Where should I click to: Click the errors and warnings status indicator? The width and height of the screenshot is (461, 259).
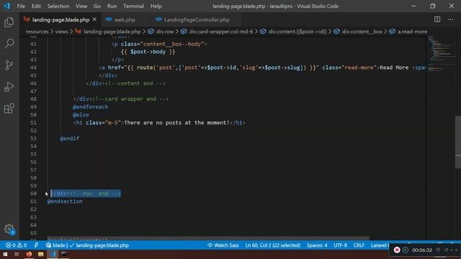(16, 245)
